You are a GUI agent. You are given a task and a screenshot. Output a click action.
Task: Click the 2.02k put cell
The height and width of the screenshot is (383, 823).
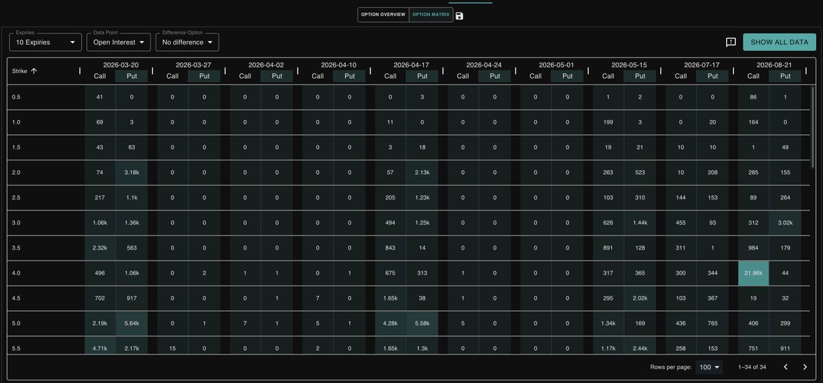click(641, 298)
